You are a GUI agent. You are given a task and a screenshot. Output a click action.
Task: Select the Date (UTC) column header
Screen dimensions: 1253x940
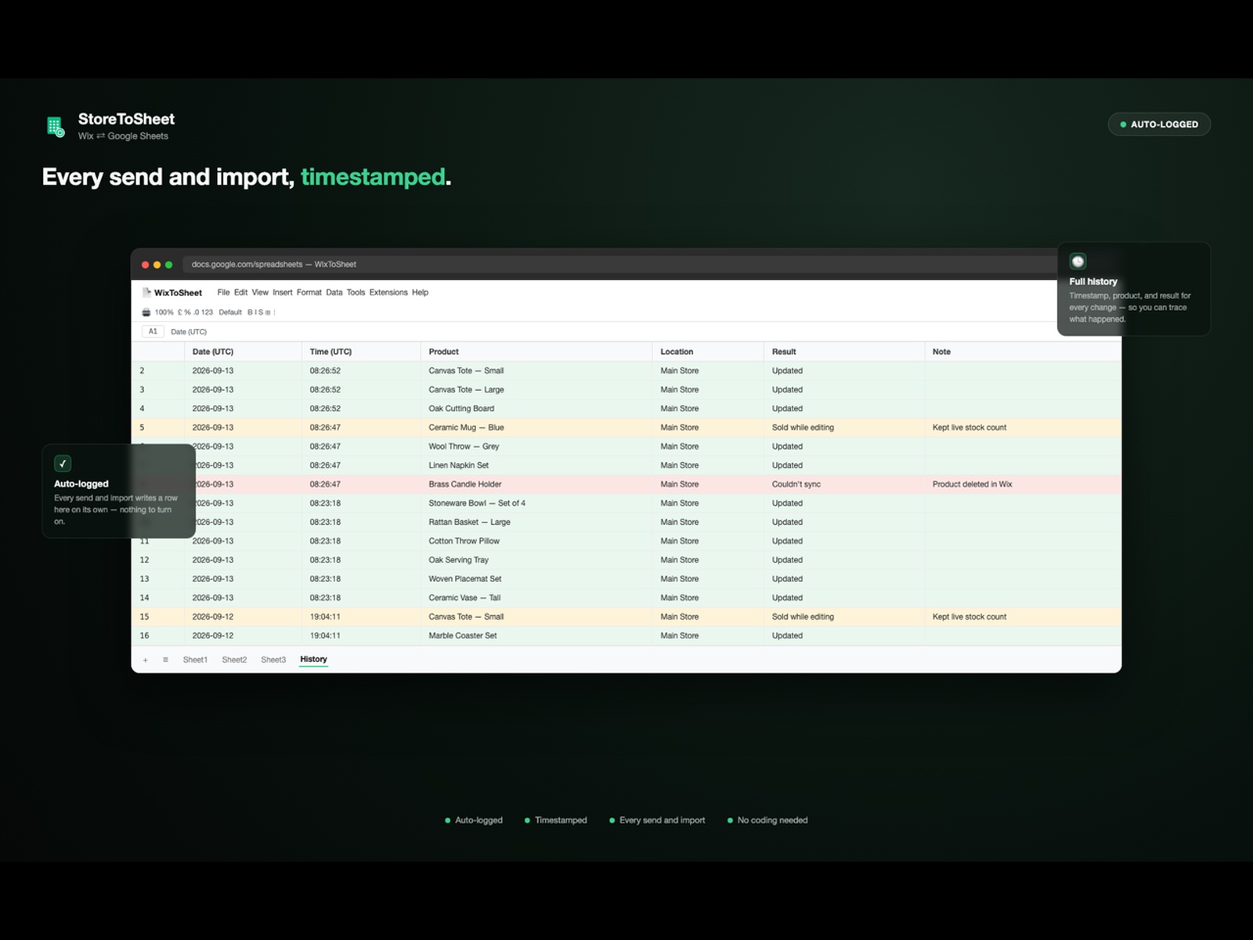[243, 352]
